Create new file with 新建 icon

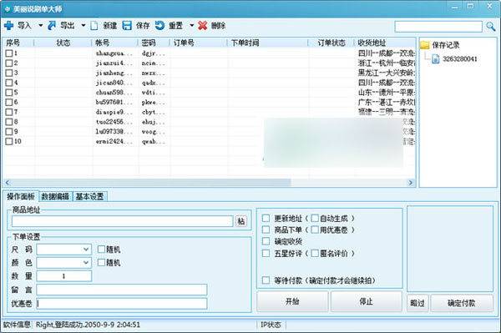tap(94, 26)
